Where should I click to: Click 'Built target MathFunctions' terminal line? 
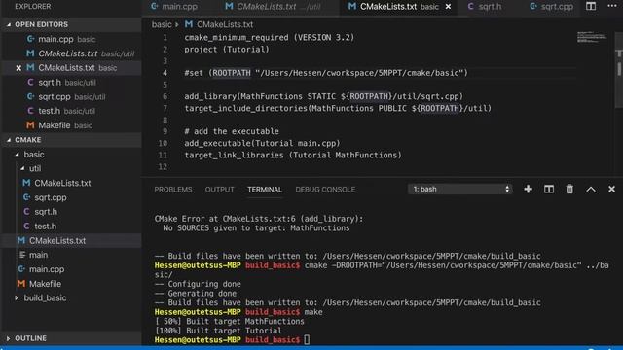230,321
